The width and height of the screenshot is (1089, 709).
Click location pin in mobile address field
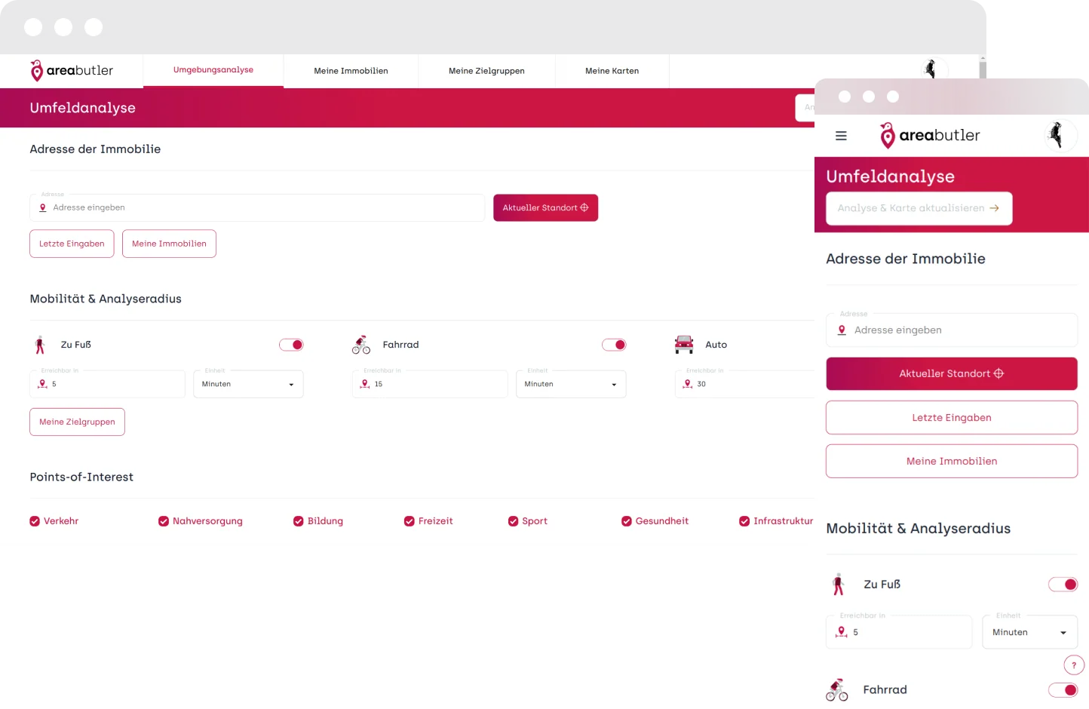coord(842,330)
